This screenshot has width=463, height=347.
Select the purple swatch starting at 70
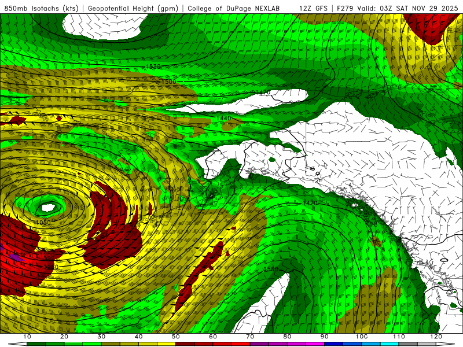click(x=259, y=344)
